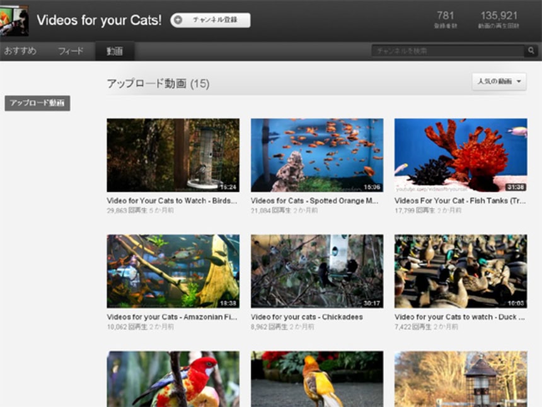This screenshot has width=542, height=407.
Task: Open the Amazonian fish video thumbnail
Action: click(x=173, y=271)
